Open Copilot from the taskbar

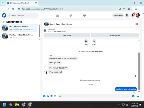click(x=11, y=105)
